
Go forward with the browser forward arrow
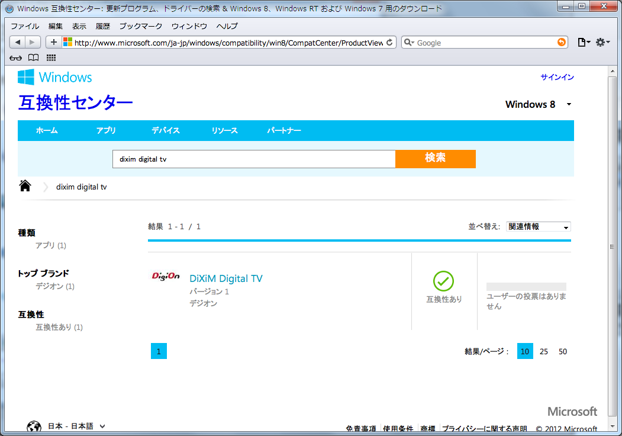(x=33, y=42)
